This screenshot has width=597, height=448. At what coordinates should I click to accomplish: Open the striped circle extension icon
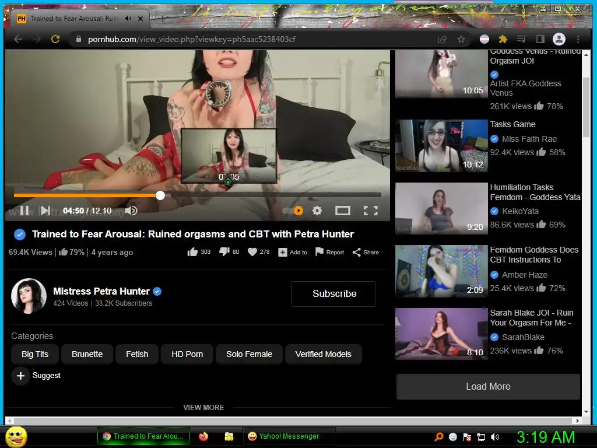(484, 39)
